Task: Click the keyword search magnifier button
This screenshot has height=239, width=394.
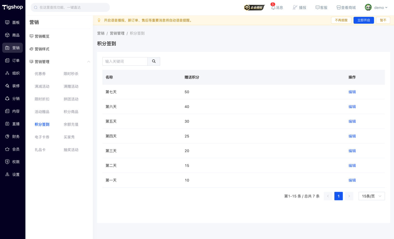Action: pyautogui.click(x=154, y=61)
